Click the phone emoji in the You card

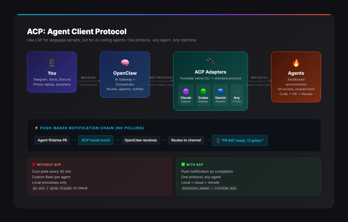click(x=52, y=62)
